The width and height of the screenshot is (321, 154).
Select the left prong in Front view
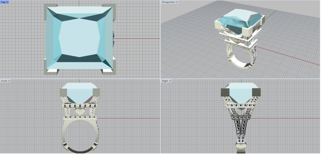(x=64, y=93)
